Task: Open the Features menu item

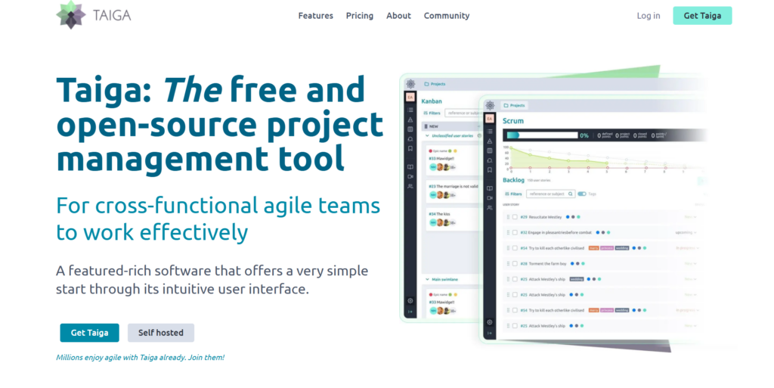Action: (315, 16)
